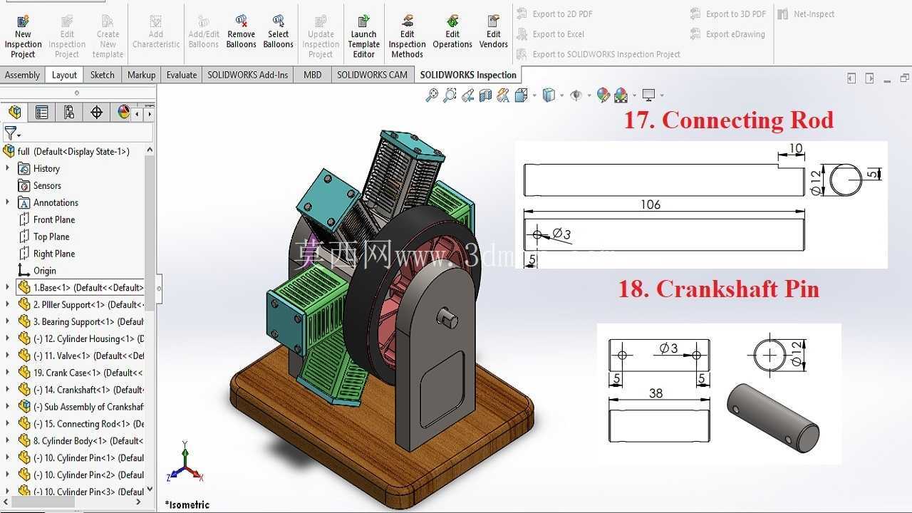Click Hide/Show Items eye icon
The image size is (912, 513).
576,95
